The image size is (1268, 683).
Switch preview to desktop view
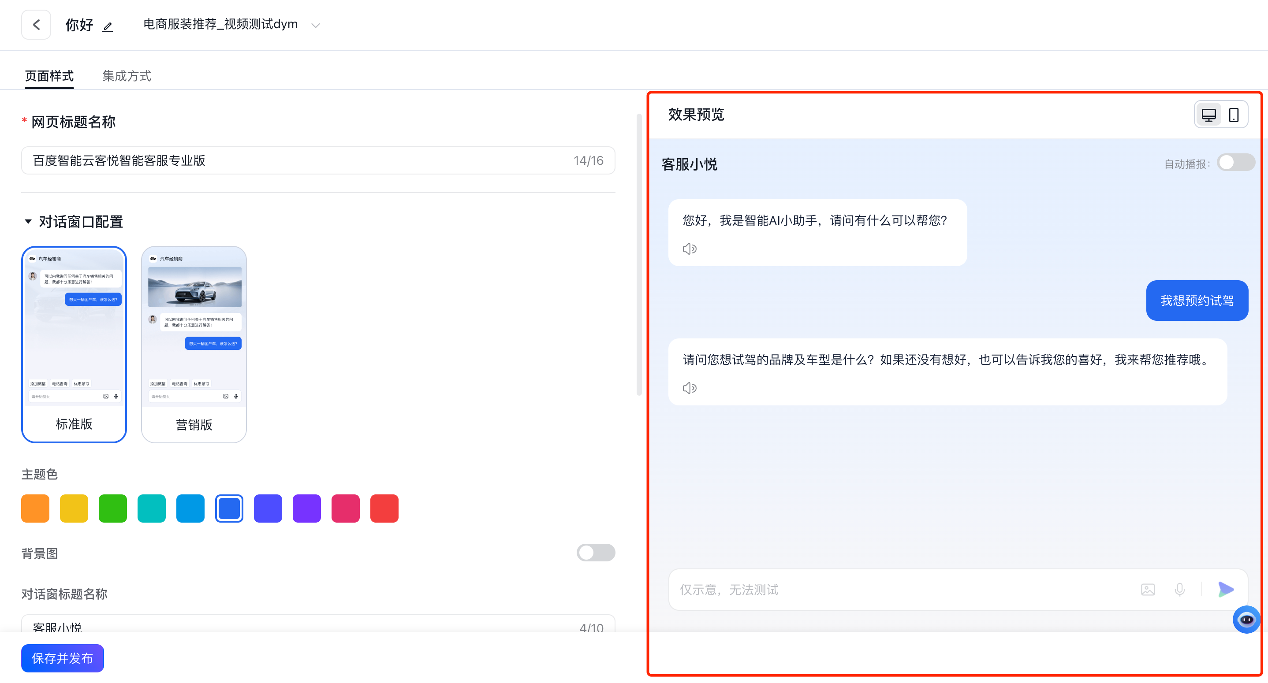(1209, 114)
